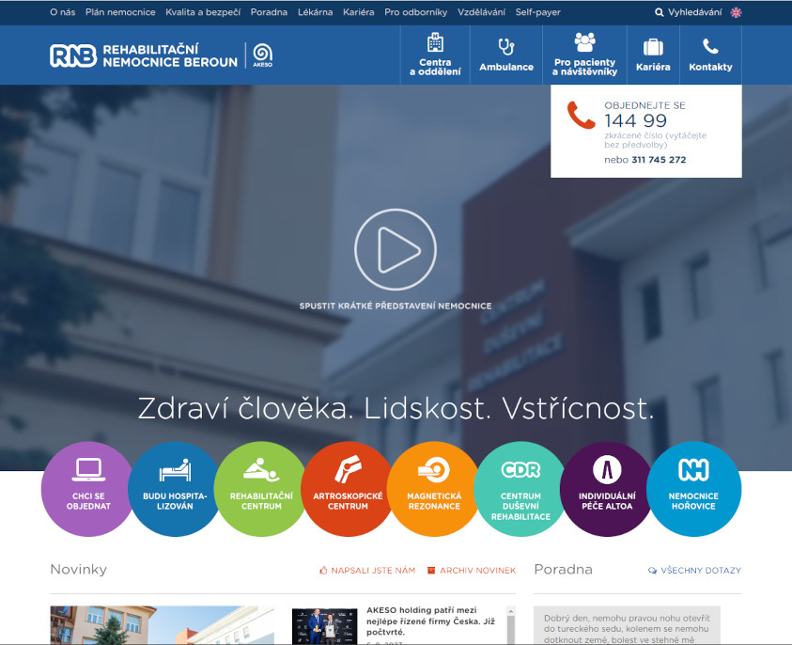The height and width of the screenshot is (645, 792).
Task: Click the Poradna section heading
Action: [563, 570]
